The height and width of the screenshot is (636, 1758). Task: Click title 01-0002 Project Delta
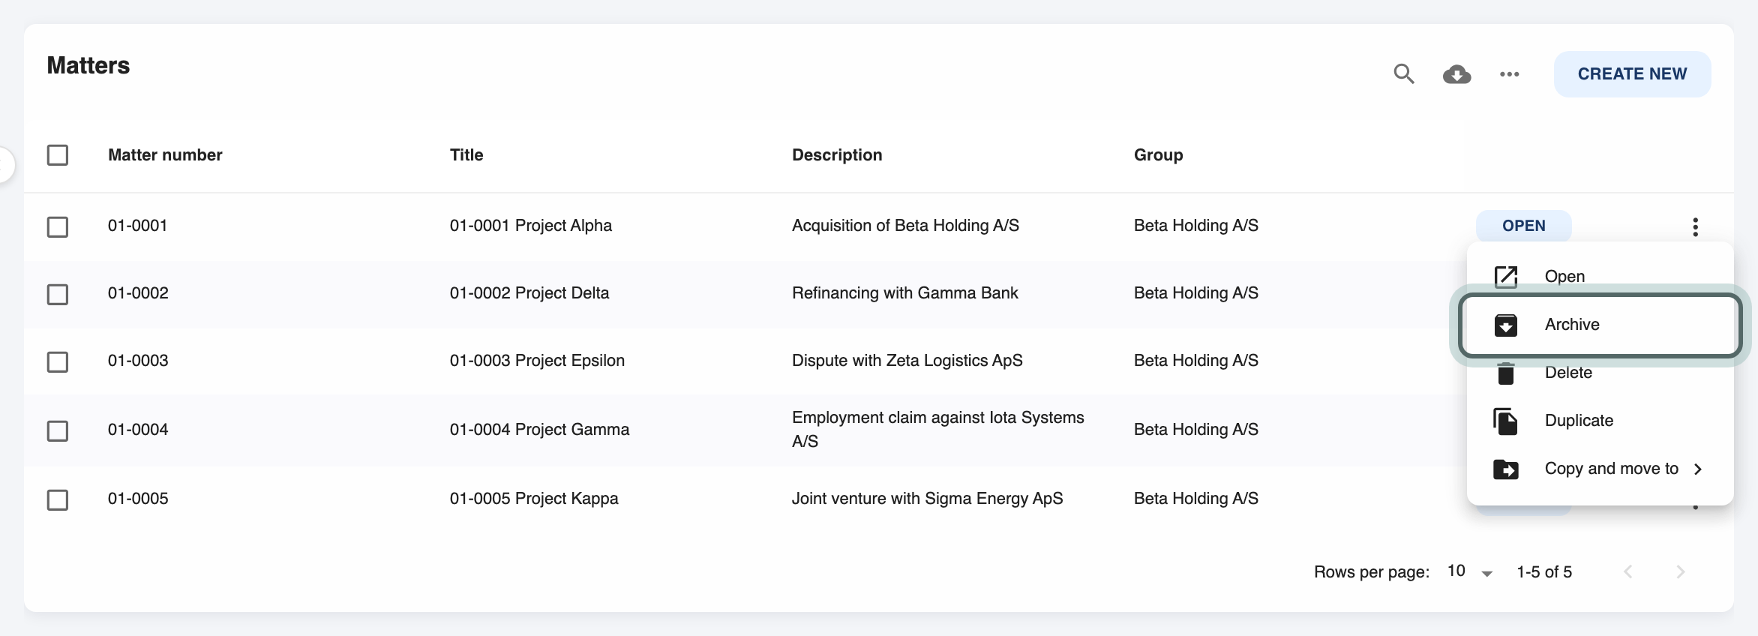(x=529, y=292)
